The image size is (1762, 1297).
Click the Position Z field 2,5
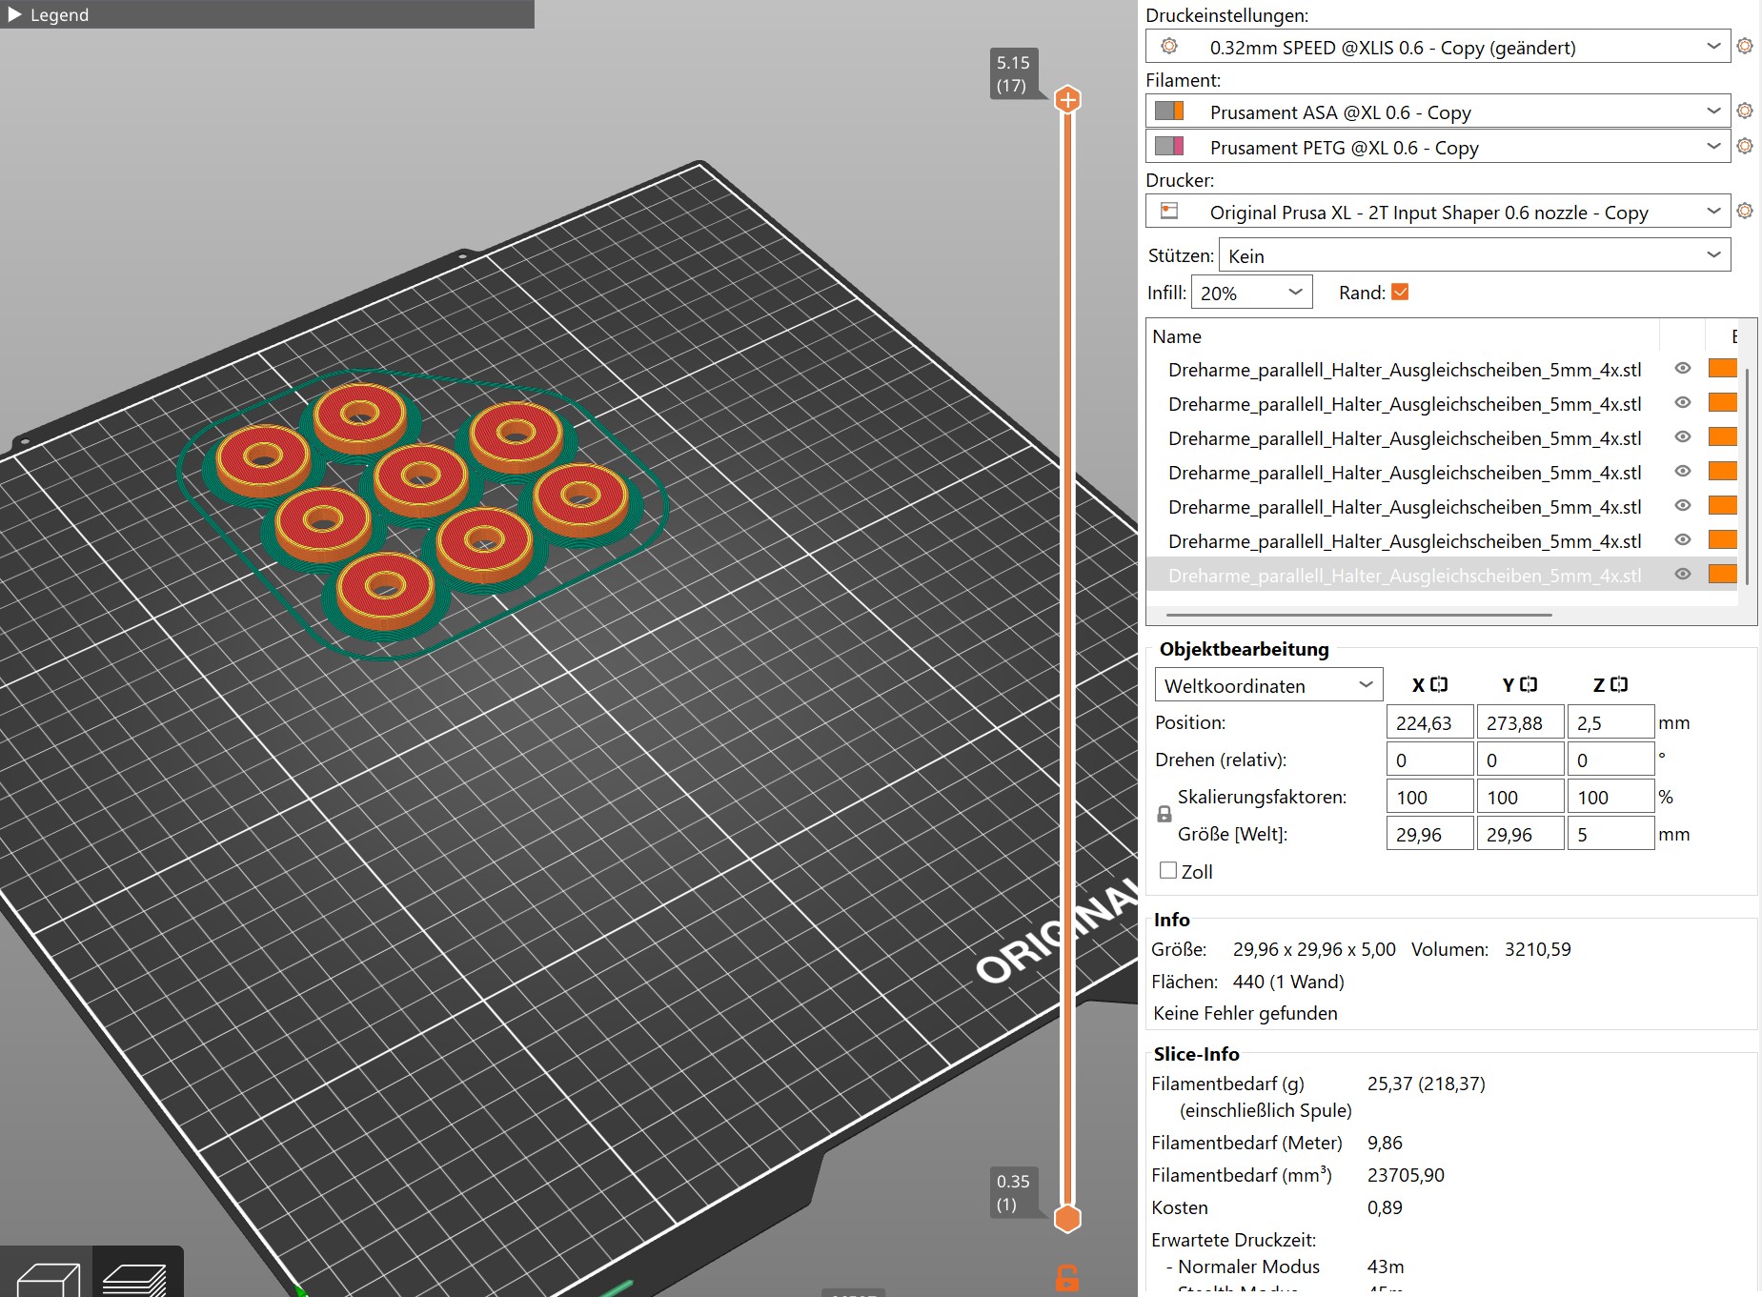coord(1610,722)
